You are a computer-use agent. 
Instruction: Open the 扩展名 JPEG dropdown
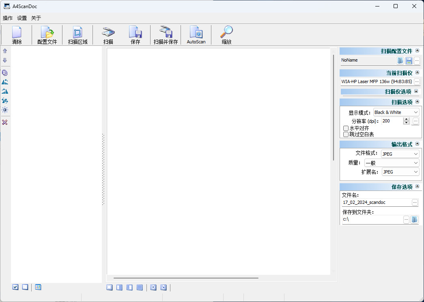400,172
